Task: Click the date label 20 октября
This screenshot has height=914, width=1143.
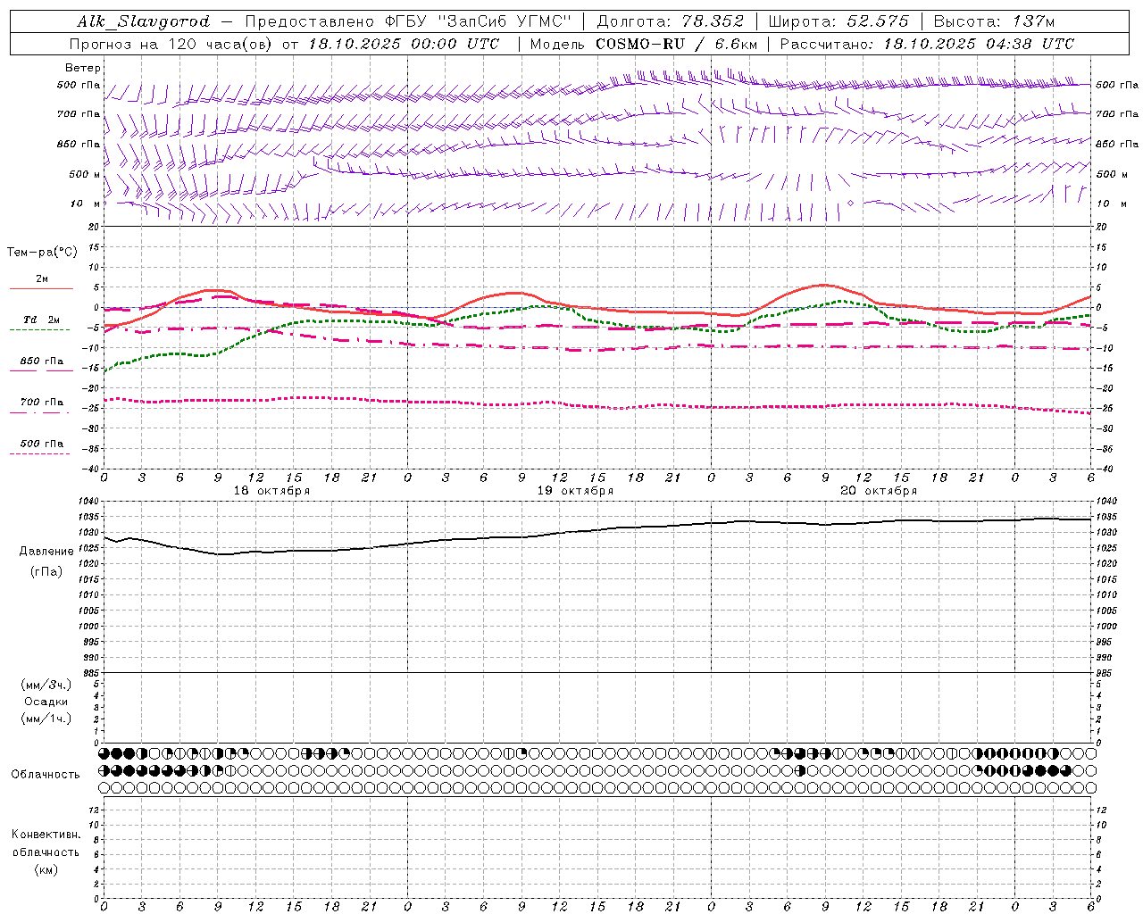Action: pos(879,491)
